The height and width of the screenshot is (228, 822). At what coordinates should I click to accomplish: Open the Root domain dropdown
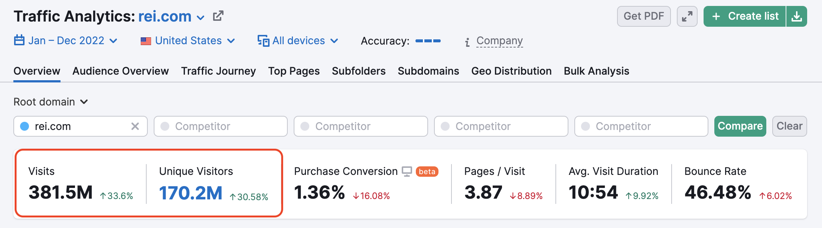[x=51, y=102]
